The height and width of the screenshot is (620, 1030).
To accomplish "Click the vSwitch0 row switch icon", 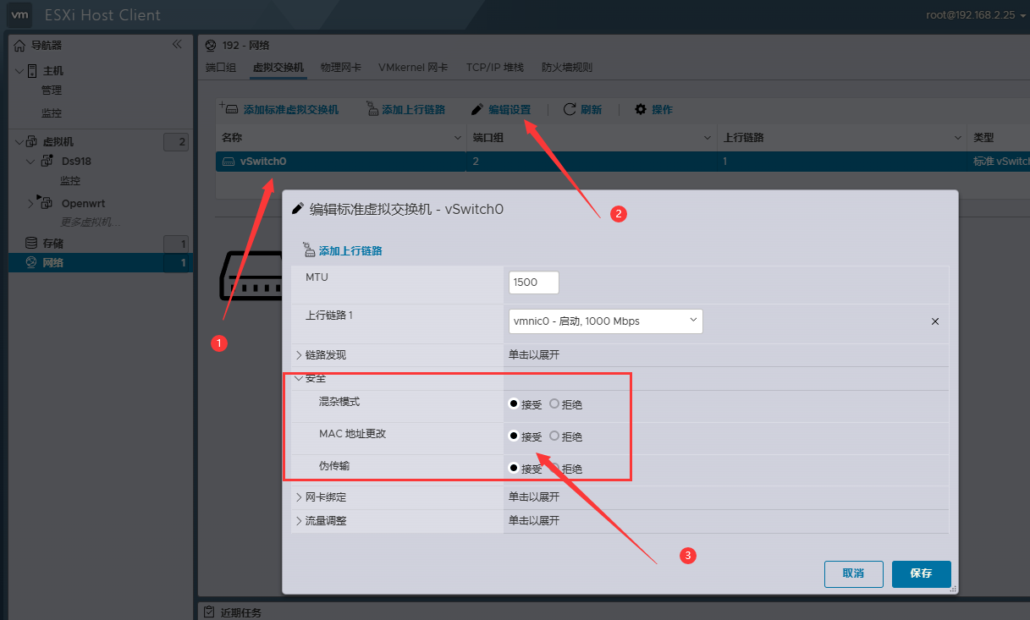I will pos(229,162).
